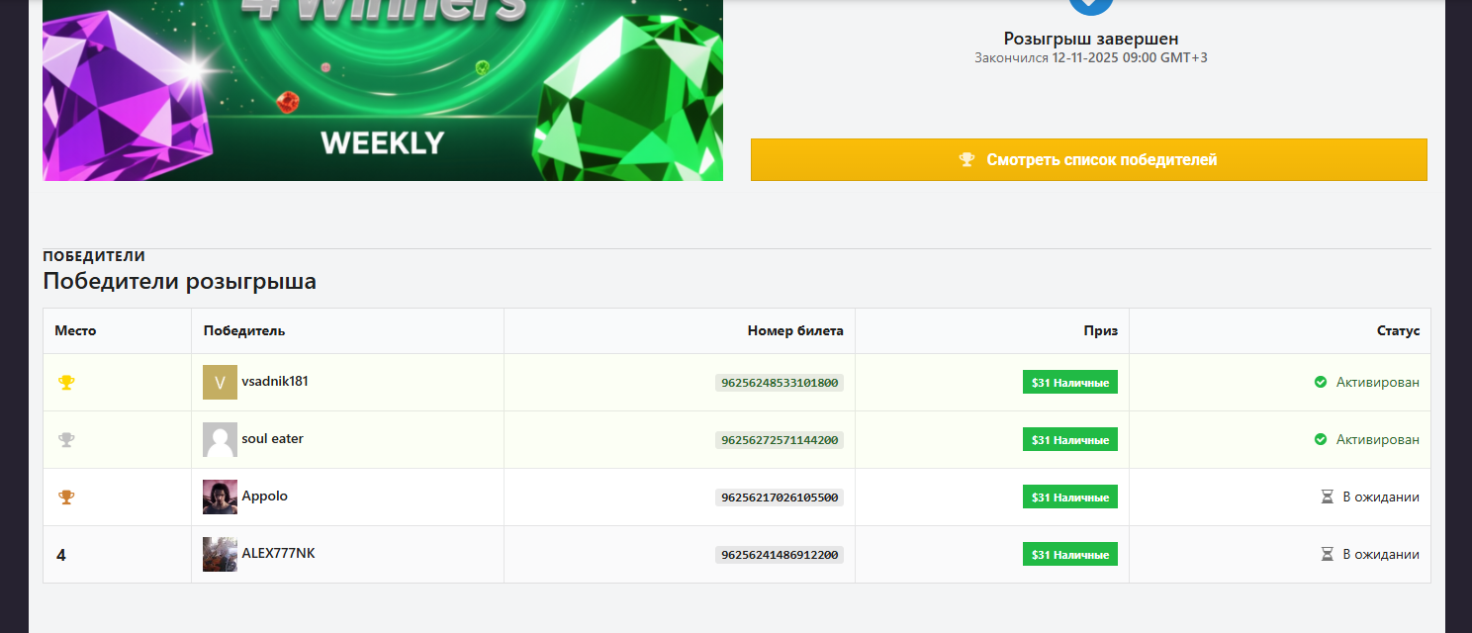Click the hourglass icon in Appolo's row
This screenshot has height=633, width=1472.
point(1328,497)
